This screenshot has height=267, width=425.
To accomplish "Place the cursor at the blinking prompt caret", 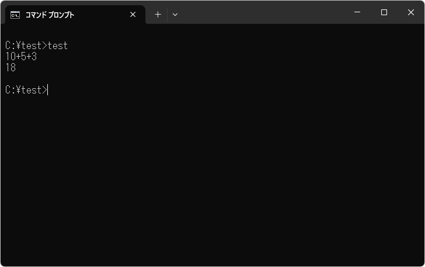I will [48, 90].
